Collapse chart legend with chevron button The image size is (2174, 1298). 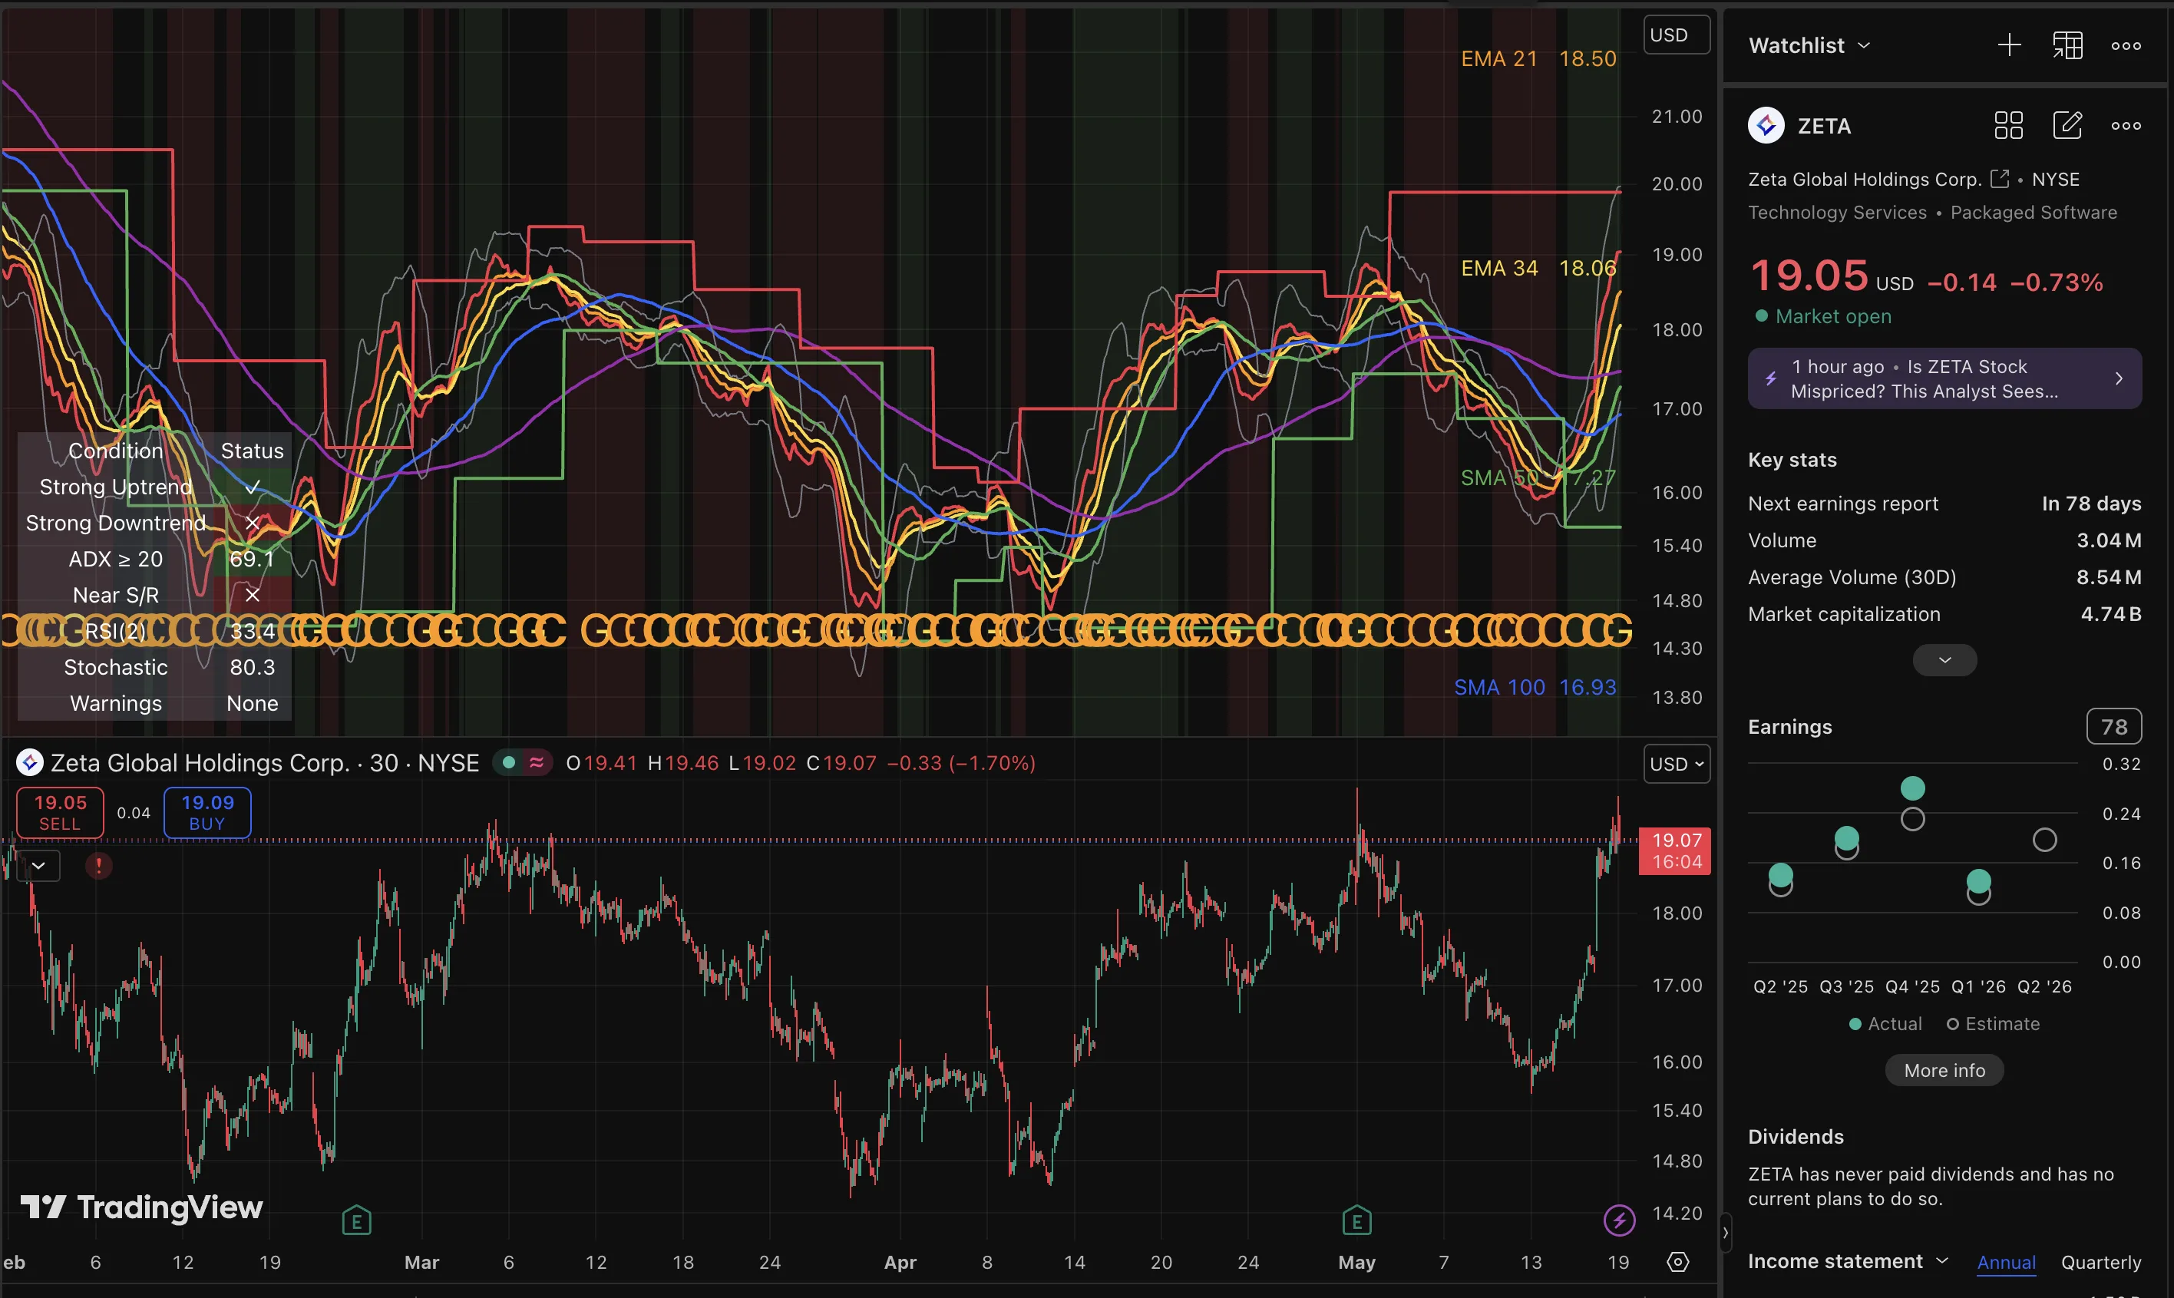click(38, 866)
